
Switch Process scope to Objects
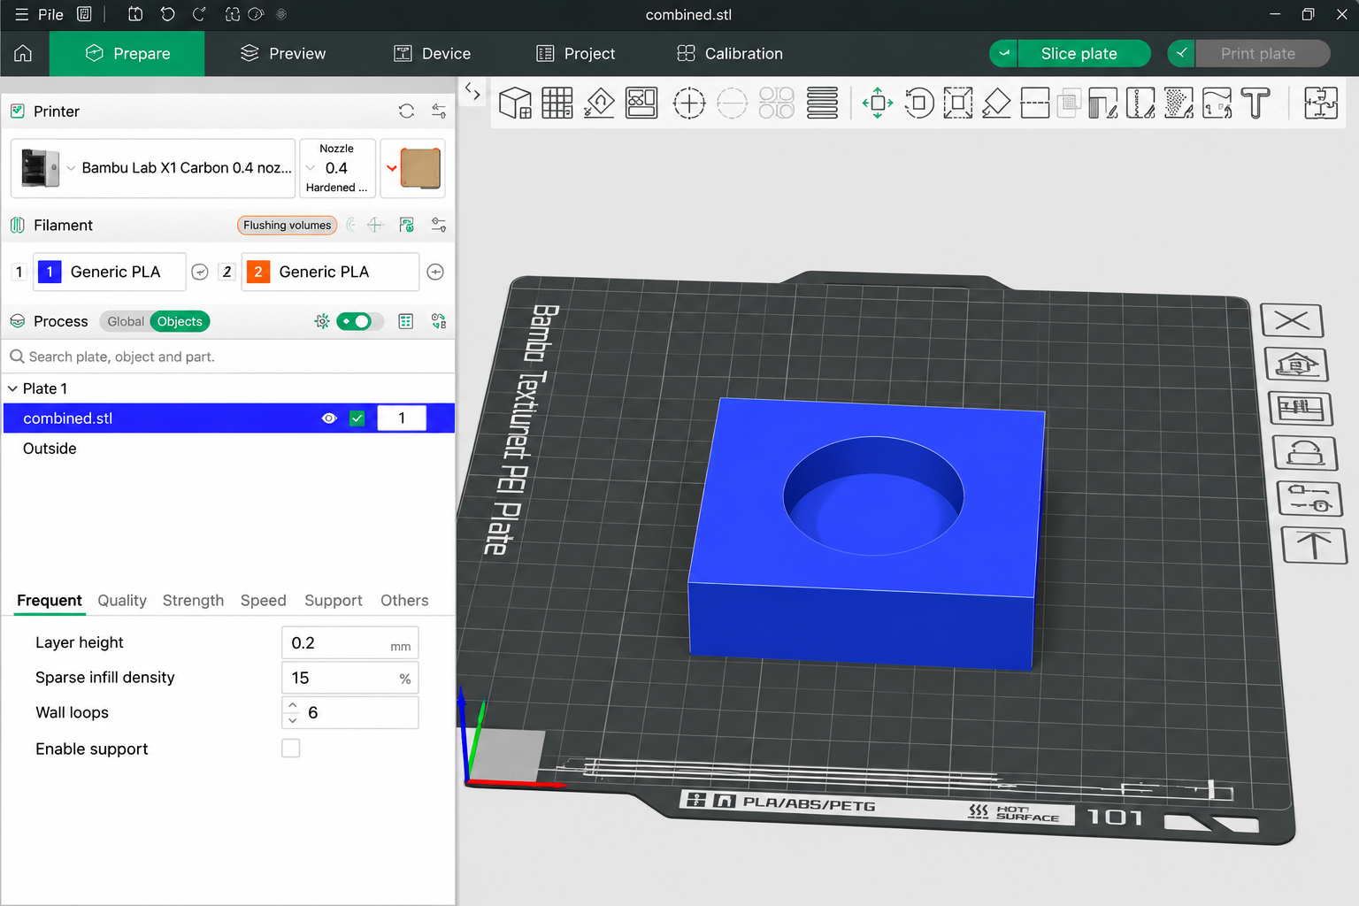pyautogui.click(x=180, y=321)
